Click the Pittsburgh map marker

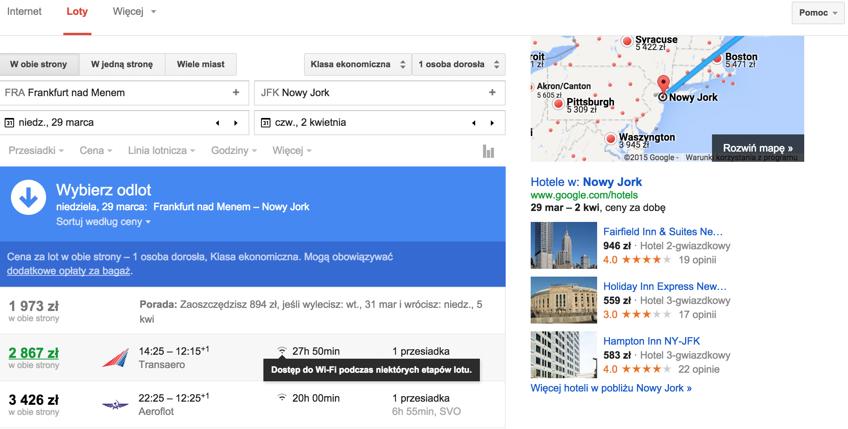[558, 104]
